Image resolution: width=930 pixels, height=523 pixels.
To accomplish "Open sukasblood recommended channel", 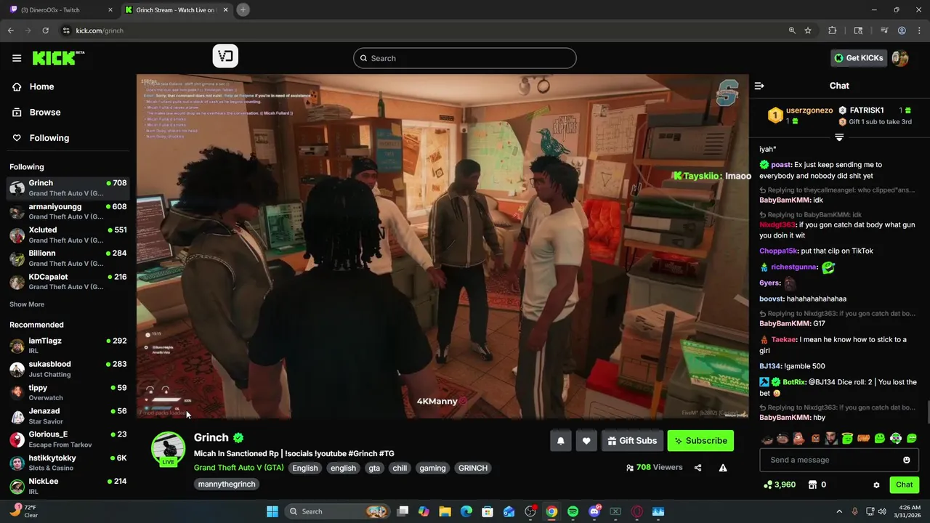I will 68,369.
